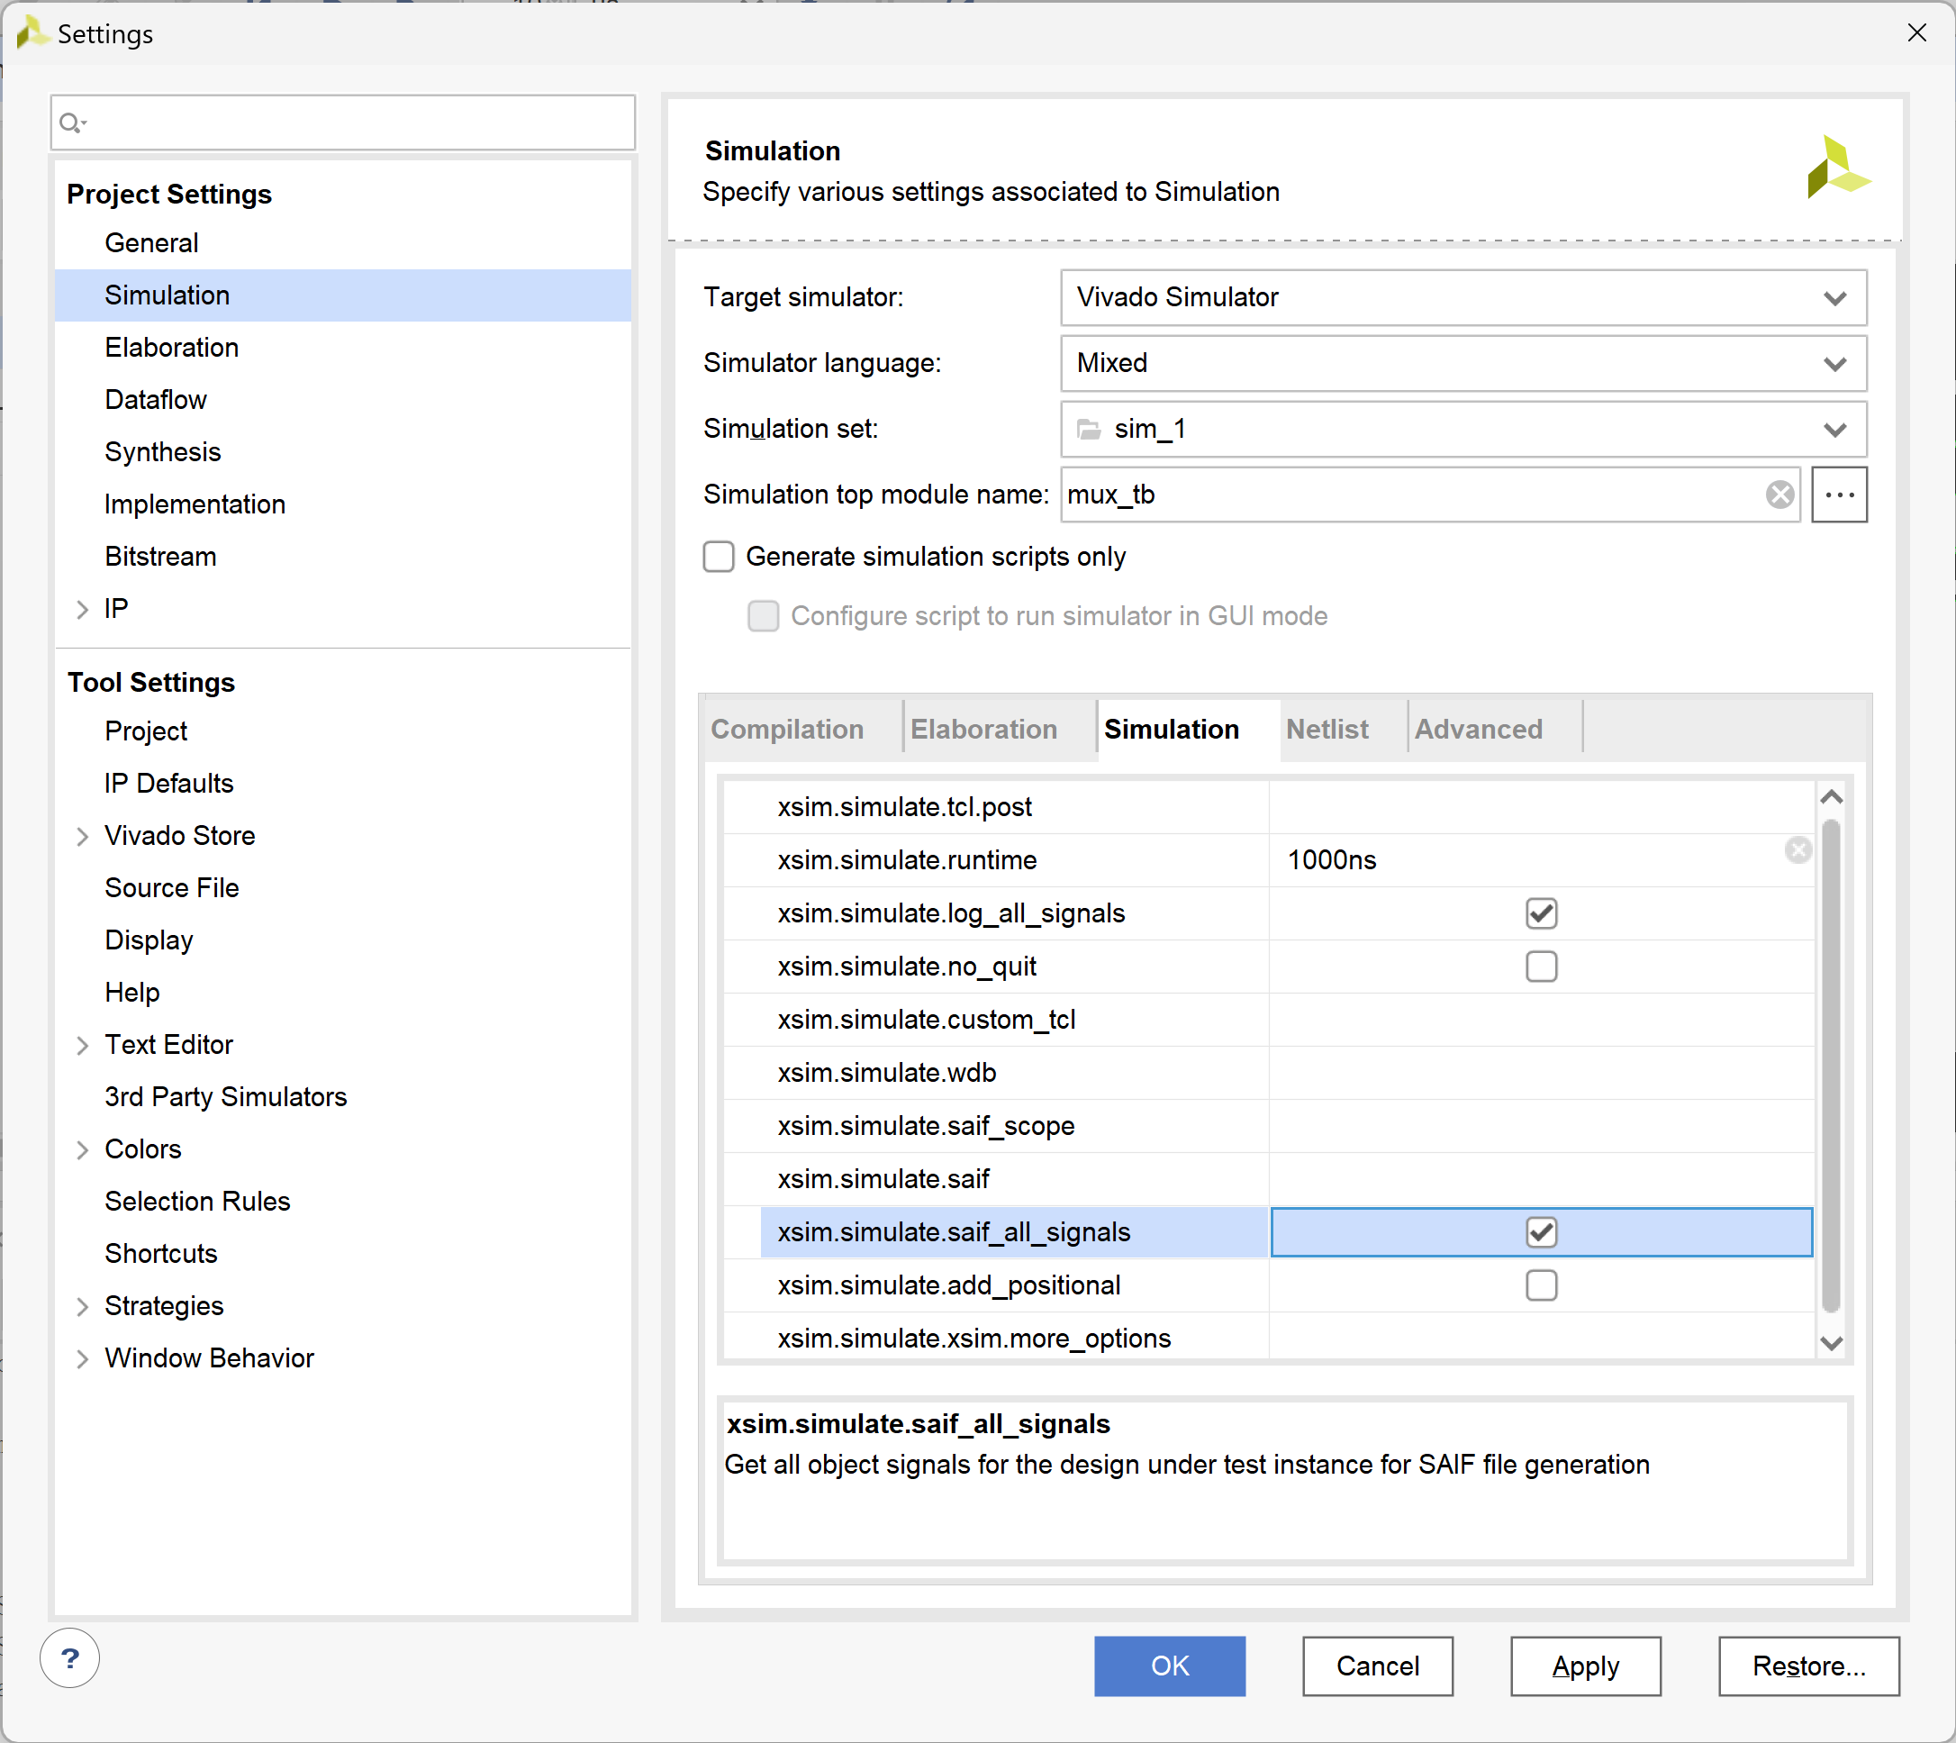Expand the Text Editor node
The height and width of the screenshot is (1743, 1956).
(82, 1045)
